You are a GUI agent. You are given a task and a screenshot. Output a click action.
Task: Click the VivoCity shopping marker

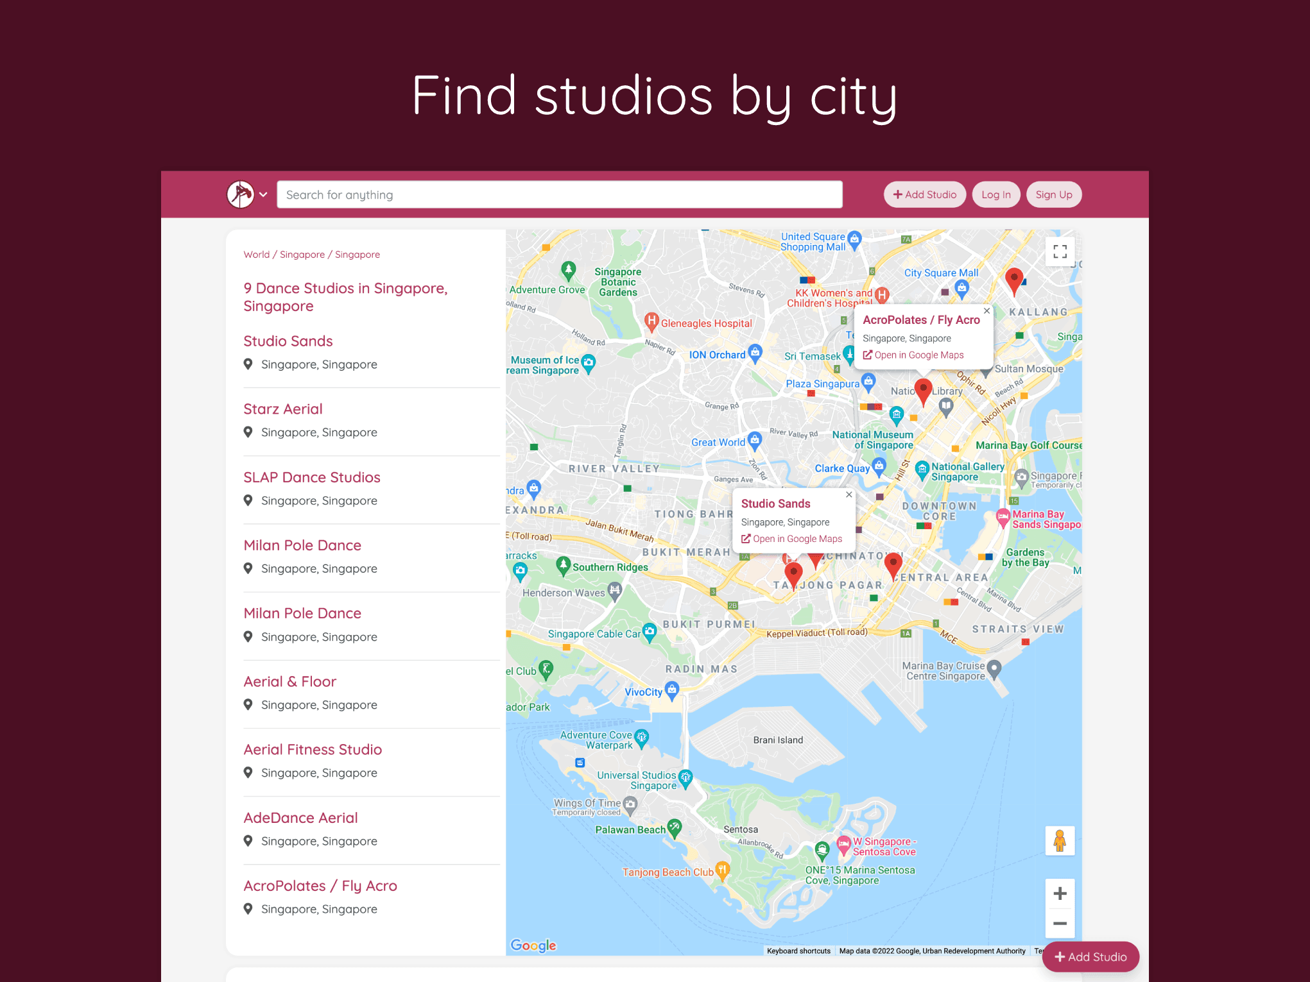(672, 690)
